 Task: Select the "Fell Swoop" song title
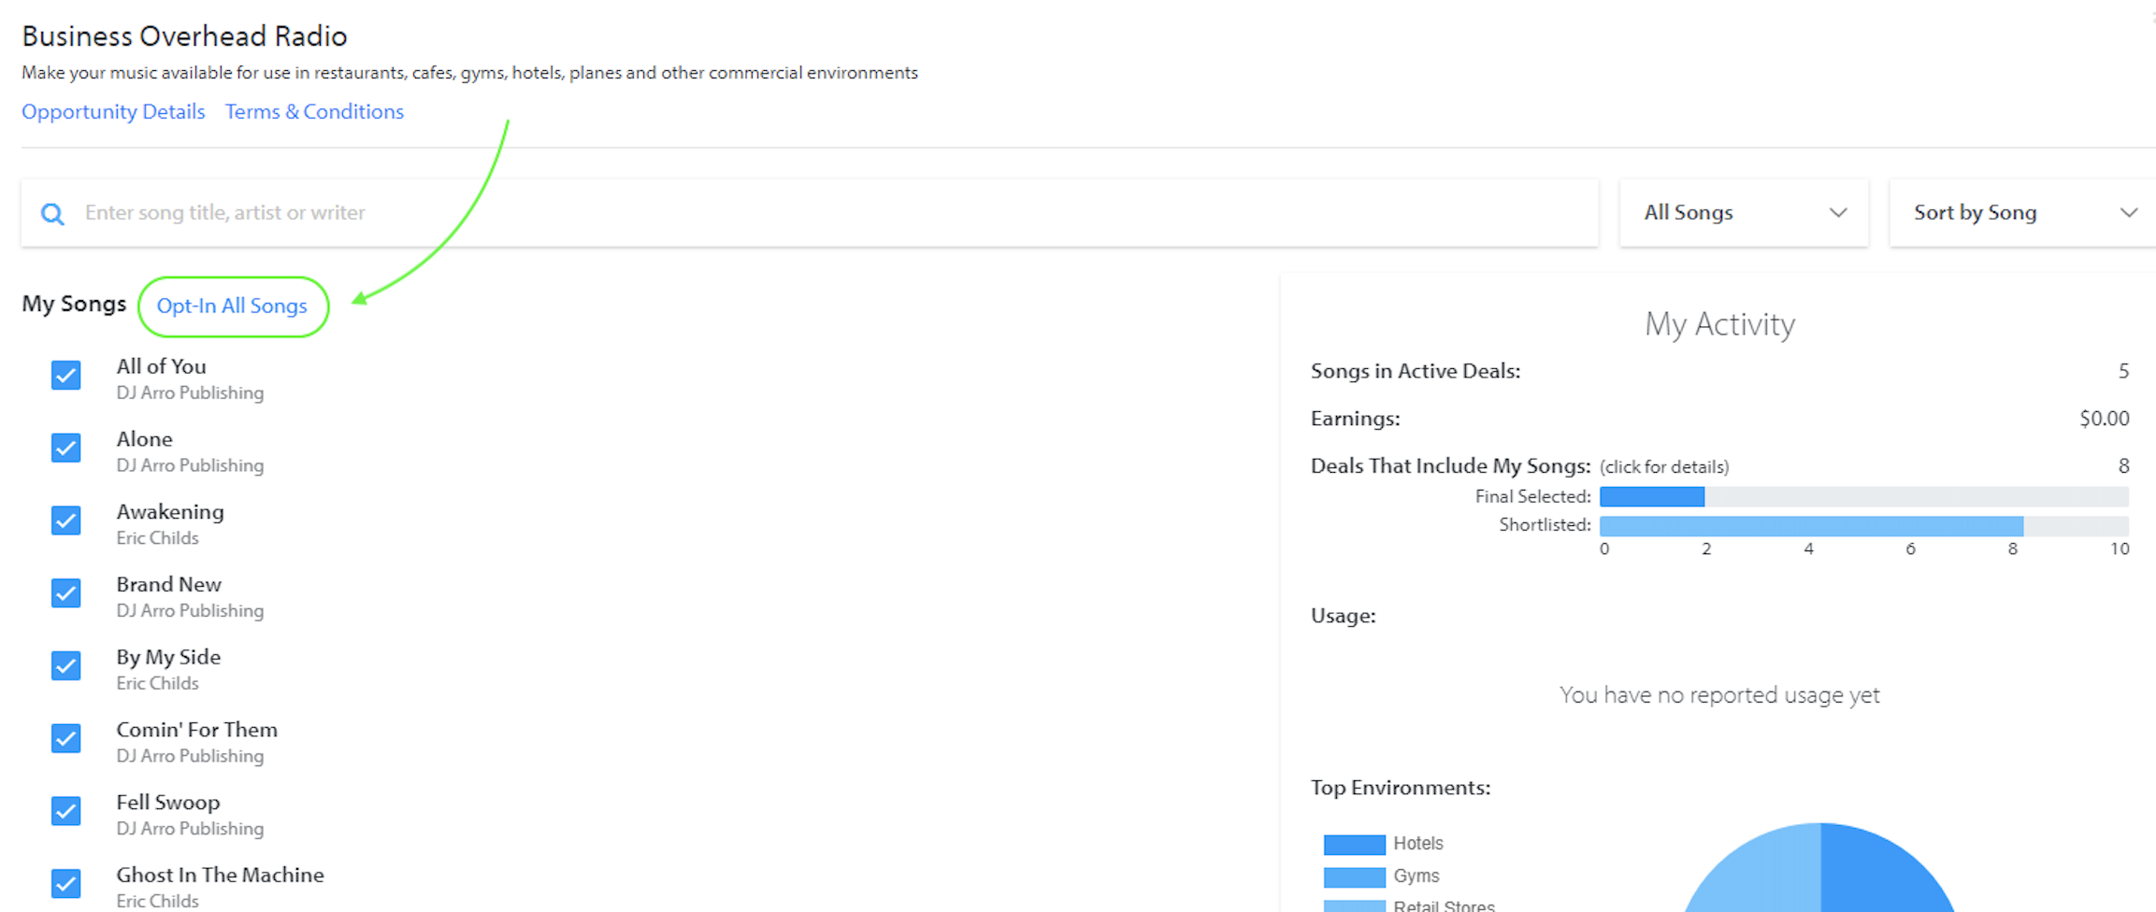coord(167,803)
